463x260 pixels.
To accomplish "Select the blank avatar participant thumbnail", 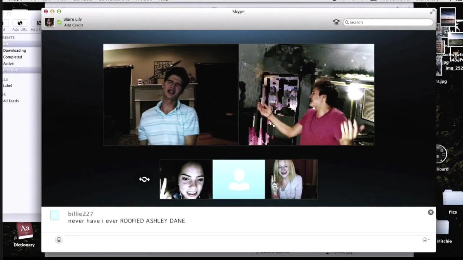I will point(239,179).
